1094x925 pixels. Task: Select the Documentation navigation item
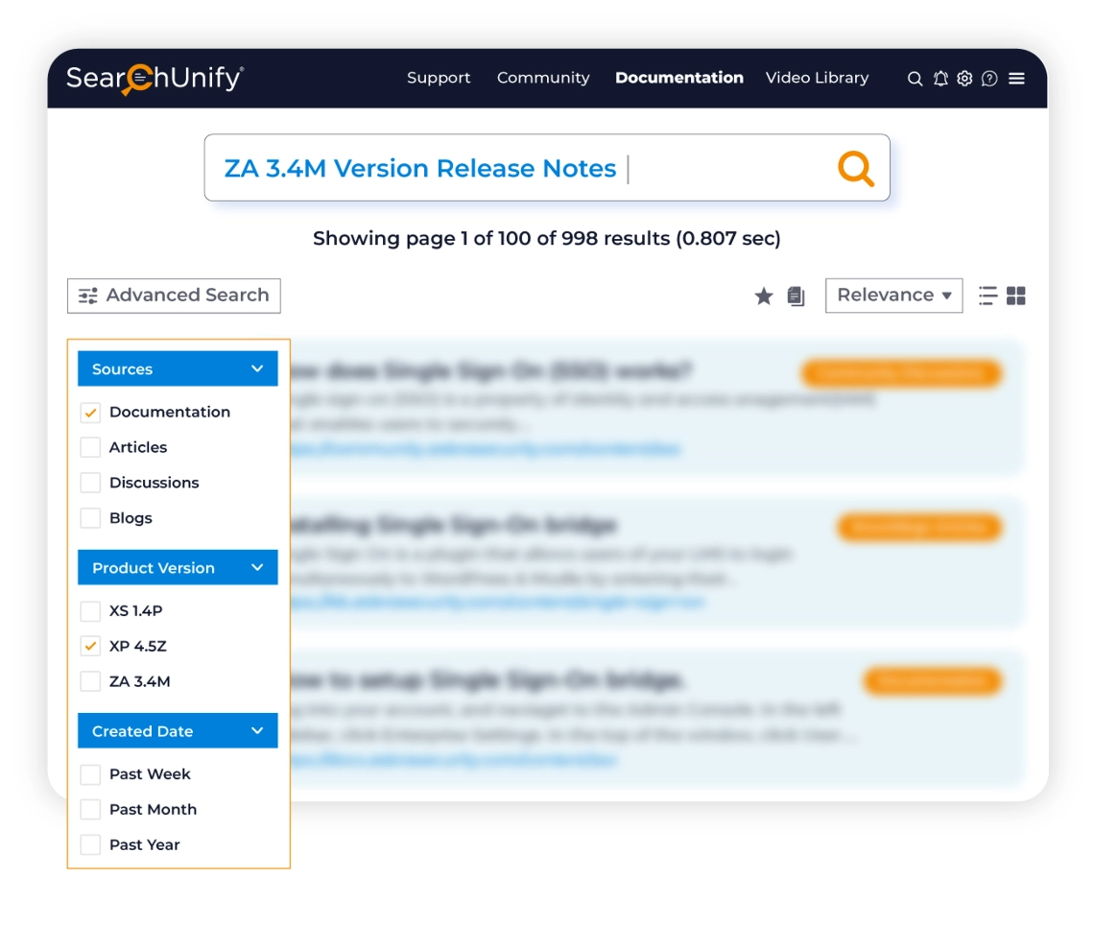tap(678, 78)
